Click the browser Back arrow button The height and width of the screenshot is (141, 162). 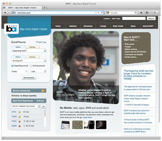coord(5,13)
